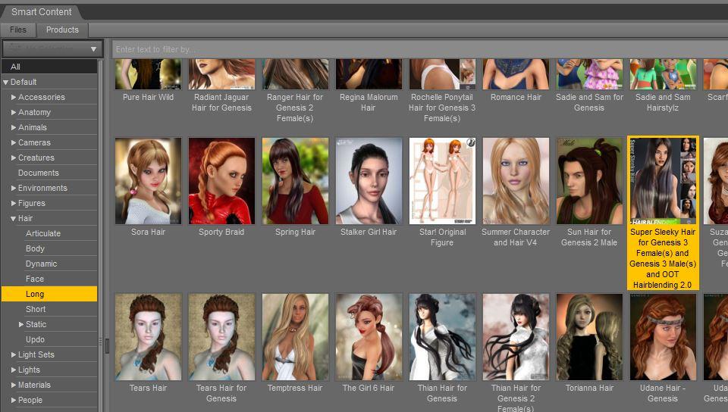Select the Stalker Girl Hair thumbnail

[x=369, y=181]
